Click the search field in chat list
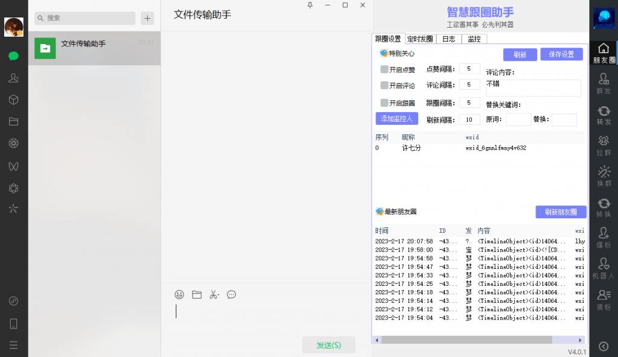The height and width of the screenshot is (357, 618). point(84,18)
